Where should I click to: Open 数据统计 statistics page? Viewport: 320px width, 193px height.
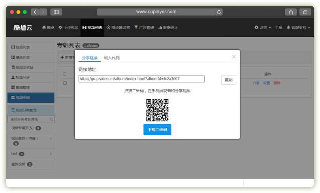pyautogui.click(x=168, y=28)
